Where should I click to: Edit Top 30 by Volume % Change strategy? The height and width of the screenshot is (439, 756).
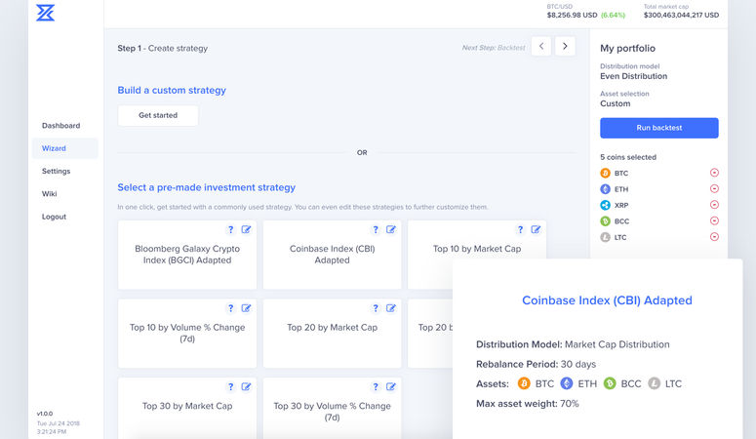(x=391, y=387)
